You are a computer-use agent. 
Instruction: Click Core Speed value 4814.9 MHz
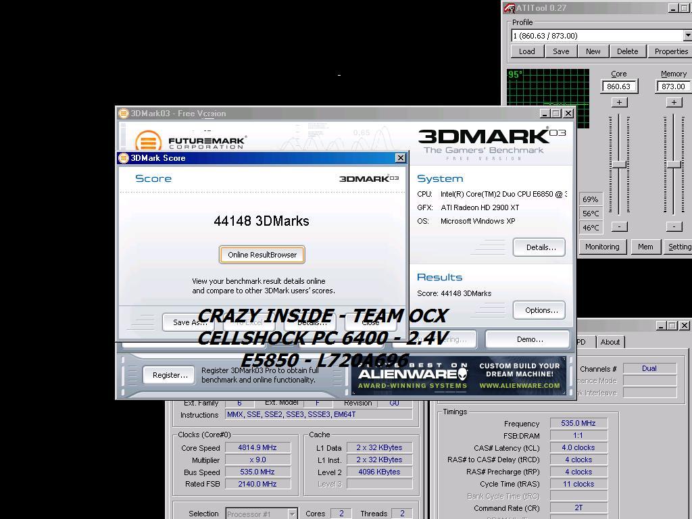click(x=257, y=447)
